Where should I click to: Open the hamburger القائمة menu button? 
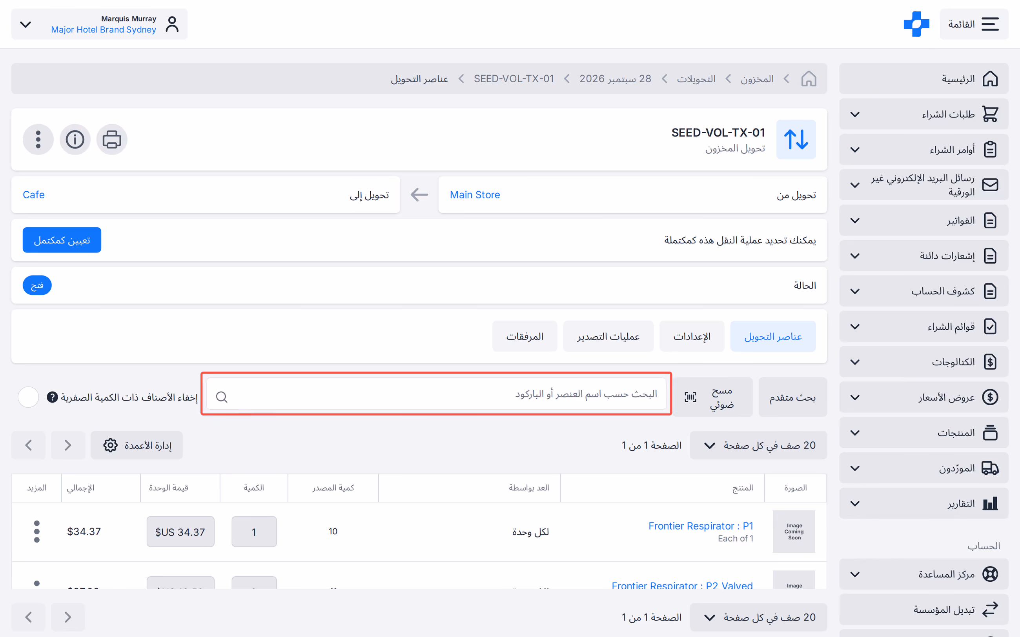974,24
